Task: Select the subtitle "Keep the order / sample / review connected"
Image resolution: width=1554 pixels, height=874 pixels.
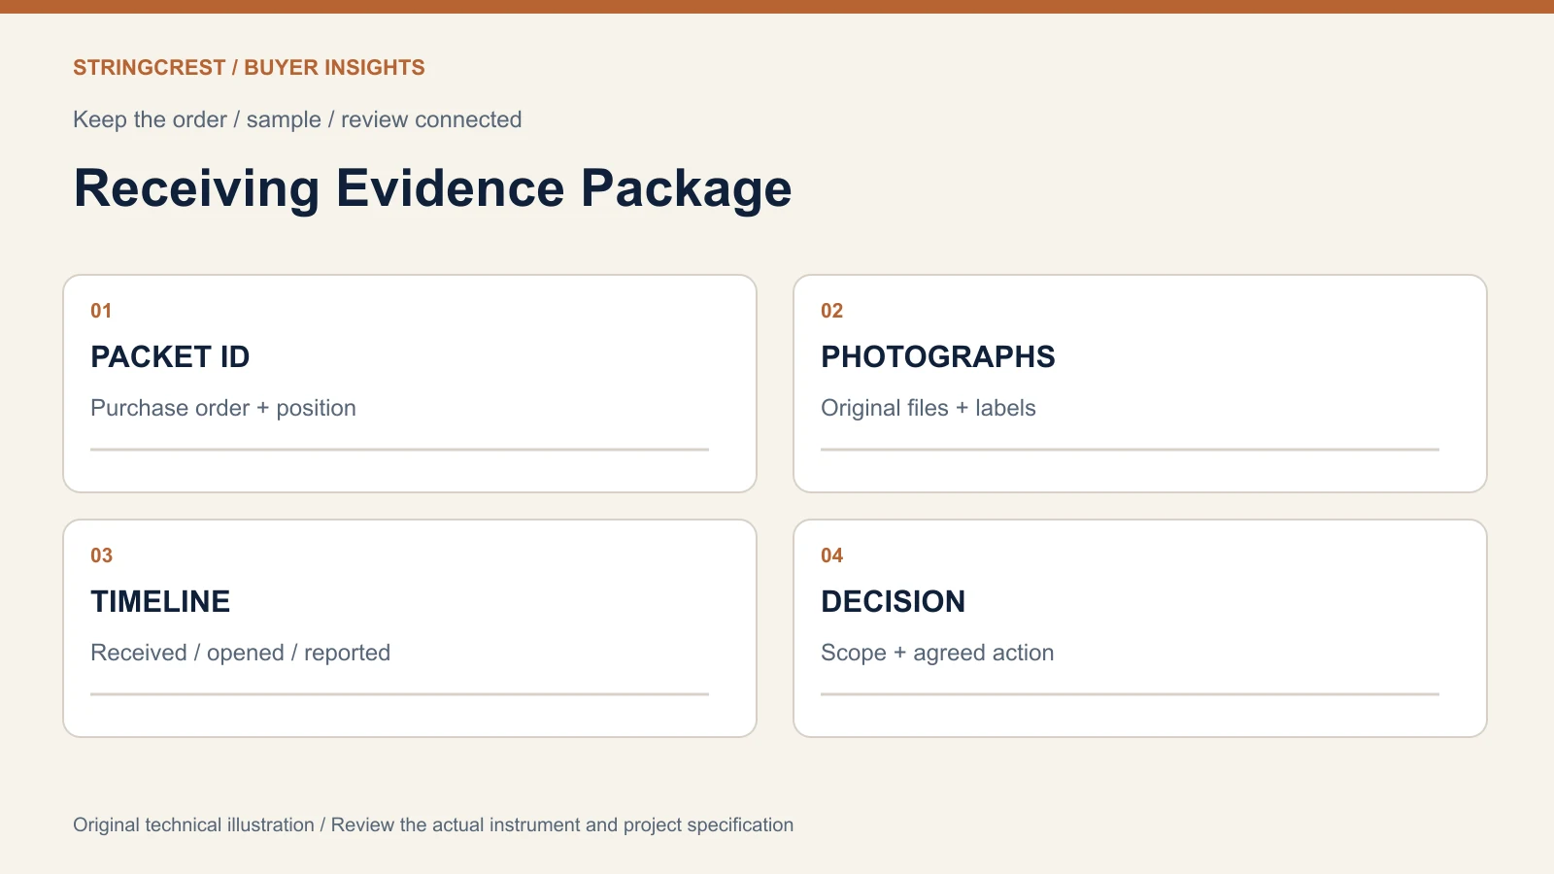Action: 297,119
